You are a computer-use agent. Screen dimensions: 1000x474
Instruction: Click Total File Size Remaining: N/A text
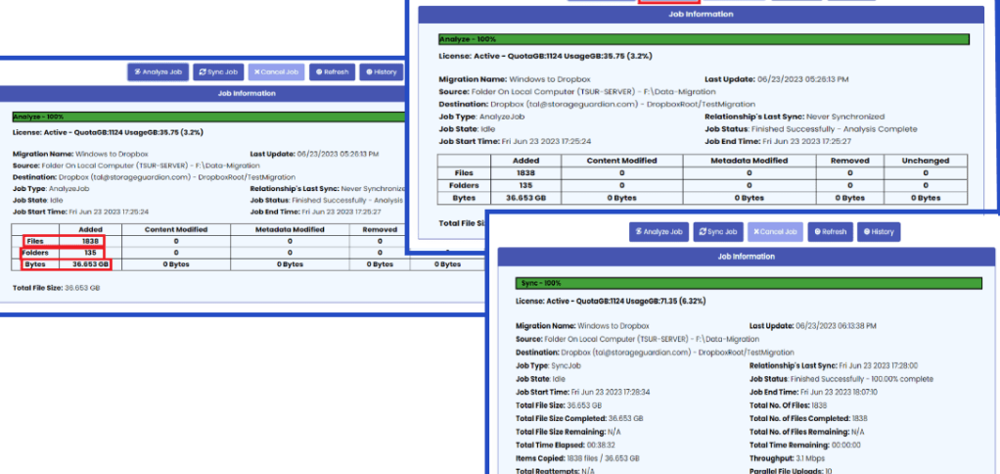point(568,432)
